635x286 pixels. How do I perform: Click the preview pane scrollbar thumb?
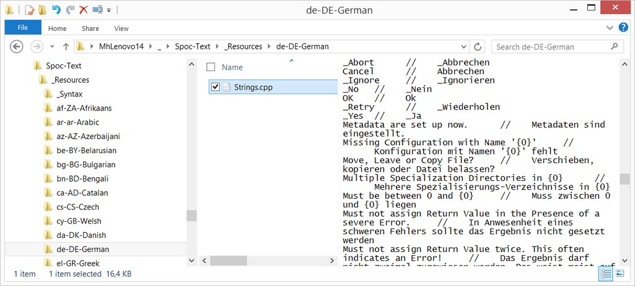click(x=625, y=179)
